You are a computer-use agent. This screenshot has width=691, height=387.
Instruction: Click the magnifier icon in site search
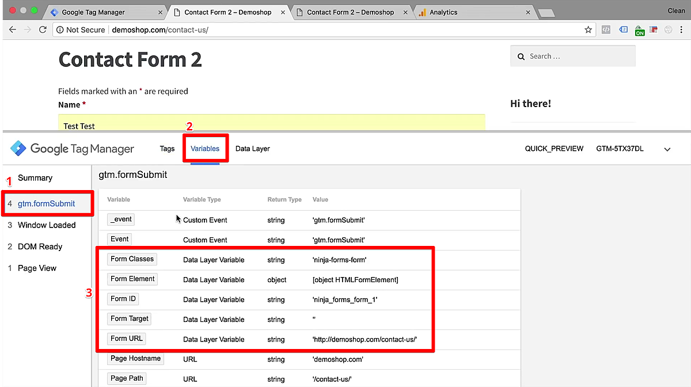point(521,56)
